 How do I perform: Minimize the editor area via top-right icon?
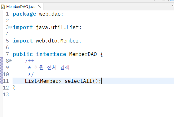pyautogui.click(x=173, y=5)
